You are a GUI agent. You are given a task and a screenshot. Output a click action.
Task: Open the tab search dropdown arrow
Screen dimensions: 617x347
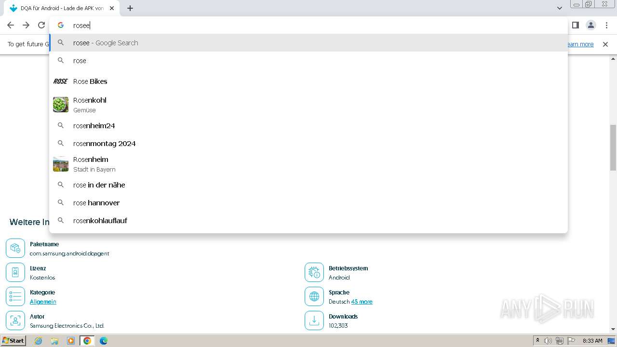tap(559, 8)
